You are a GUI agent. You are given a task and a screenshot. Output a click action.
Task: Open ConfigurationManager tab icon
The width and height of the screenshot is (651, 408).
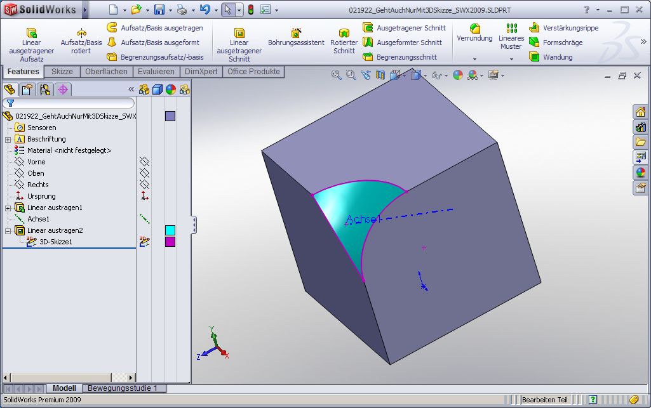pos(45,89)
